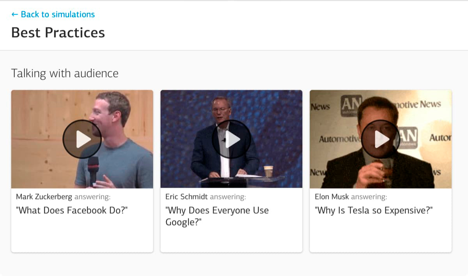Select the Eric Schmidt name label

(x=186, y=197)
